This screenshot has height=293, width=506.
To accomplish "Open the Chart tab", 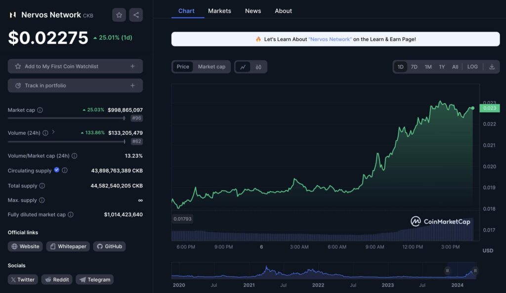I will click(x=186, y=11).
